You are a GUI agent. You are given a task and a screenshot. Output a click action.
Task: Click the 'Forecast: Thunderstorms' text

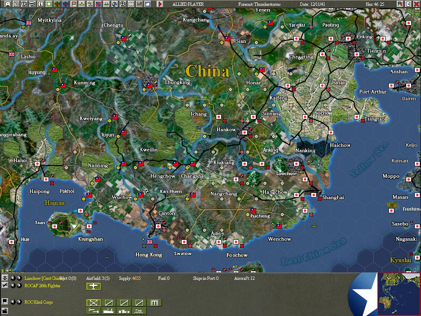coord(259,4)
